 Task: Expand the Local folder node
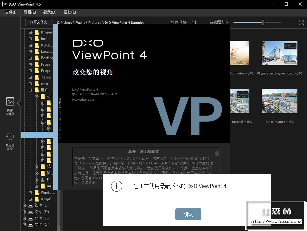coord(30,52)
